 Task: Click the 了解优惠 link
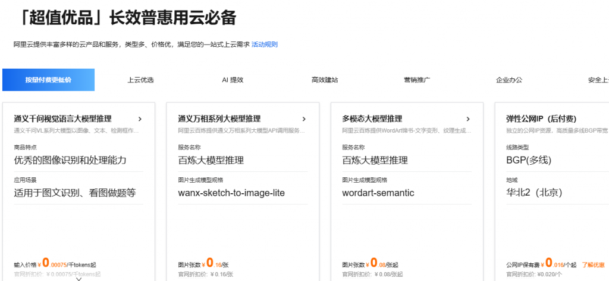click(593, 265)
